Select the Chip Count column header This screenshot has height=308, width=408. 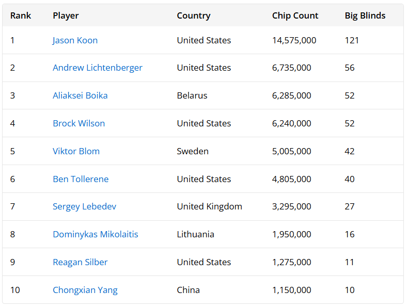coord(295,15)
